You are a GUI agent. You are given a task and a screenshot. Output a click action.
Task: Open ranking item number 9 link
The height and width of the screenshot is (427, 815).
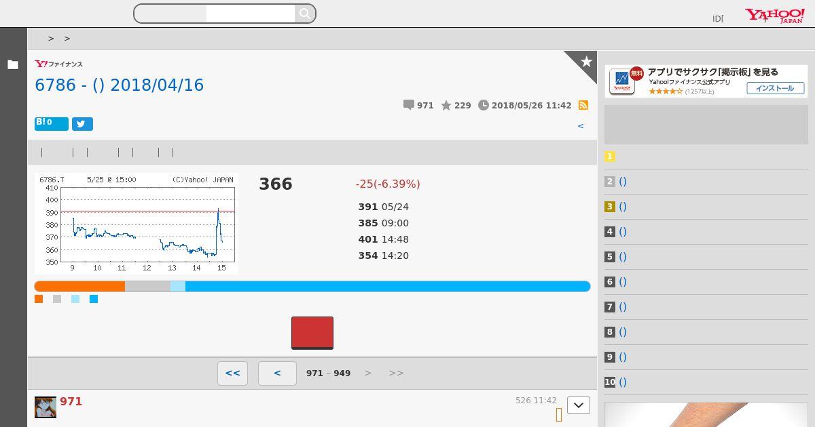pyautogui.click(x=623, y=357)
